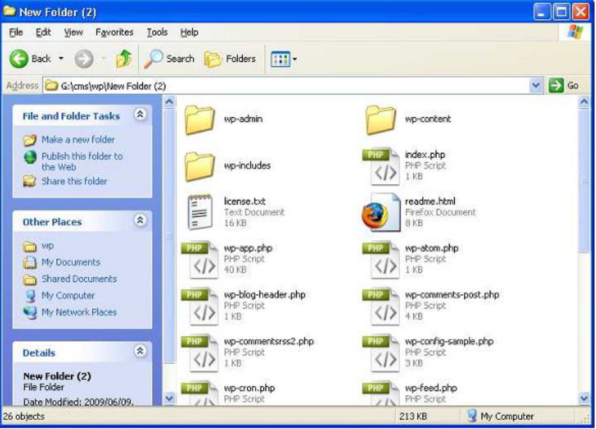Click the file list scroll down arrow
This screenshot has height=429, width=596.
584,398
